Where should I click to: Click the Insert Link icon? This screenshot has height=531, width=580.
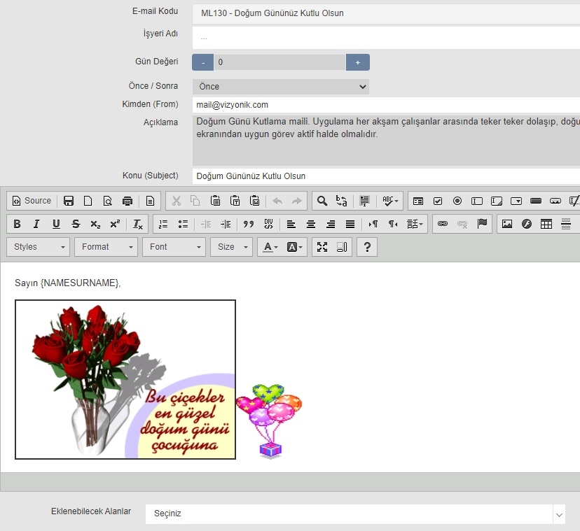[443, 224]
